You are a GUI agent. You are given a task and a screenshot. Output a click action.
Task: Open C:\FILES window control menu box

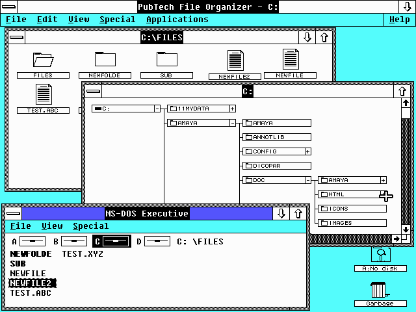16,38
